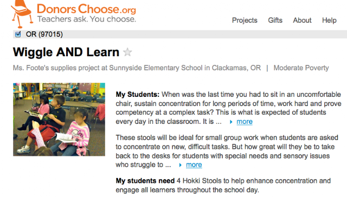Screen dimensions: 347x198
Task: Click the OR (97015) location label
Action: coord(44,34)
